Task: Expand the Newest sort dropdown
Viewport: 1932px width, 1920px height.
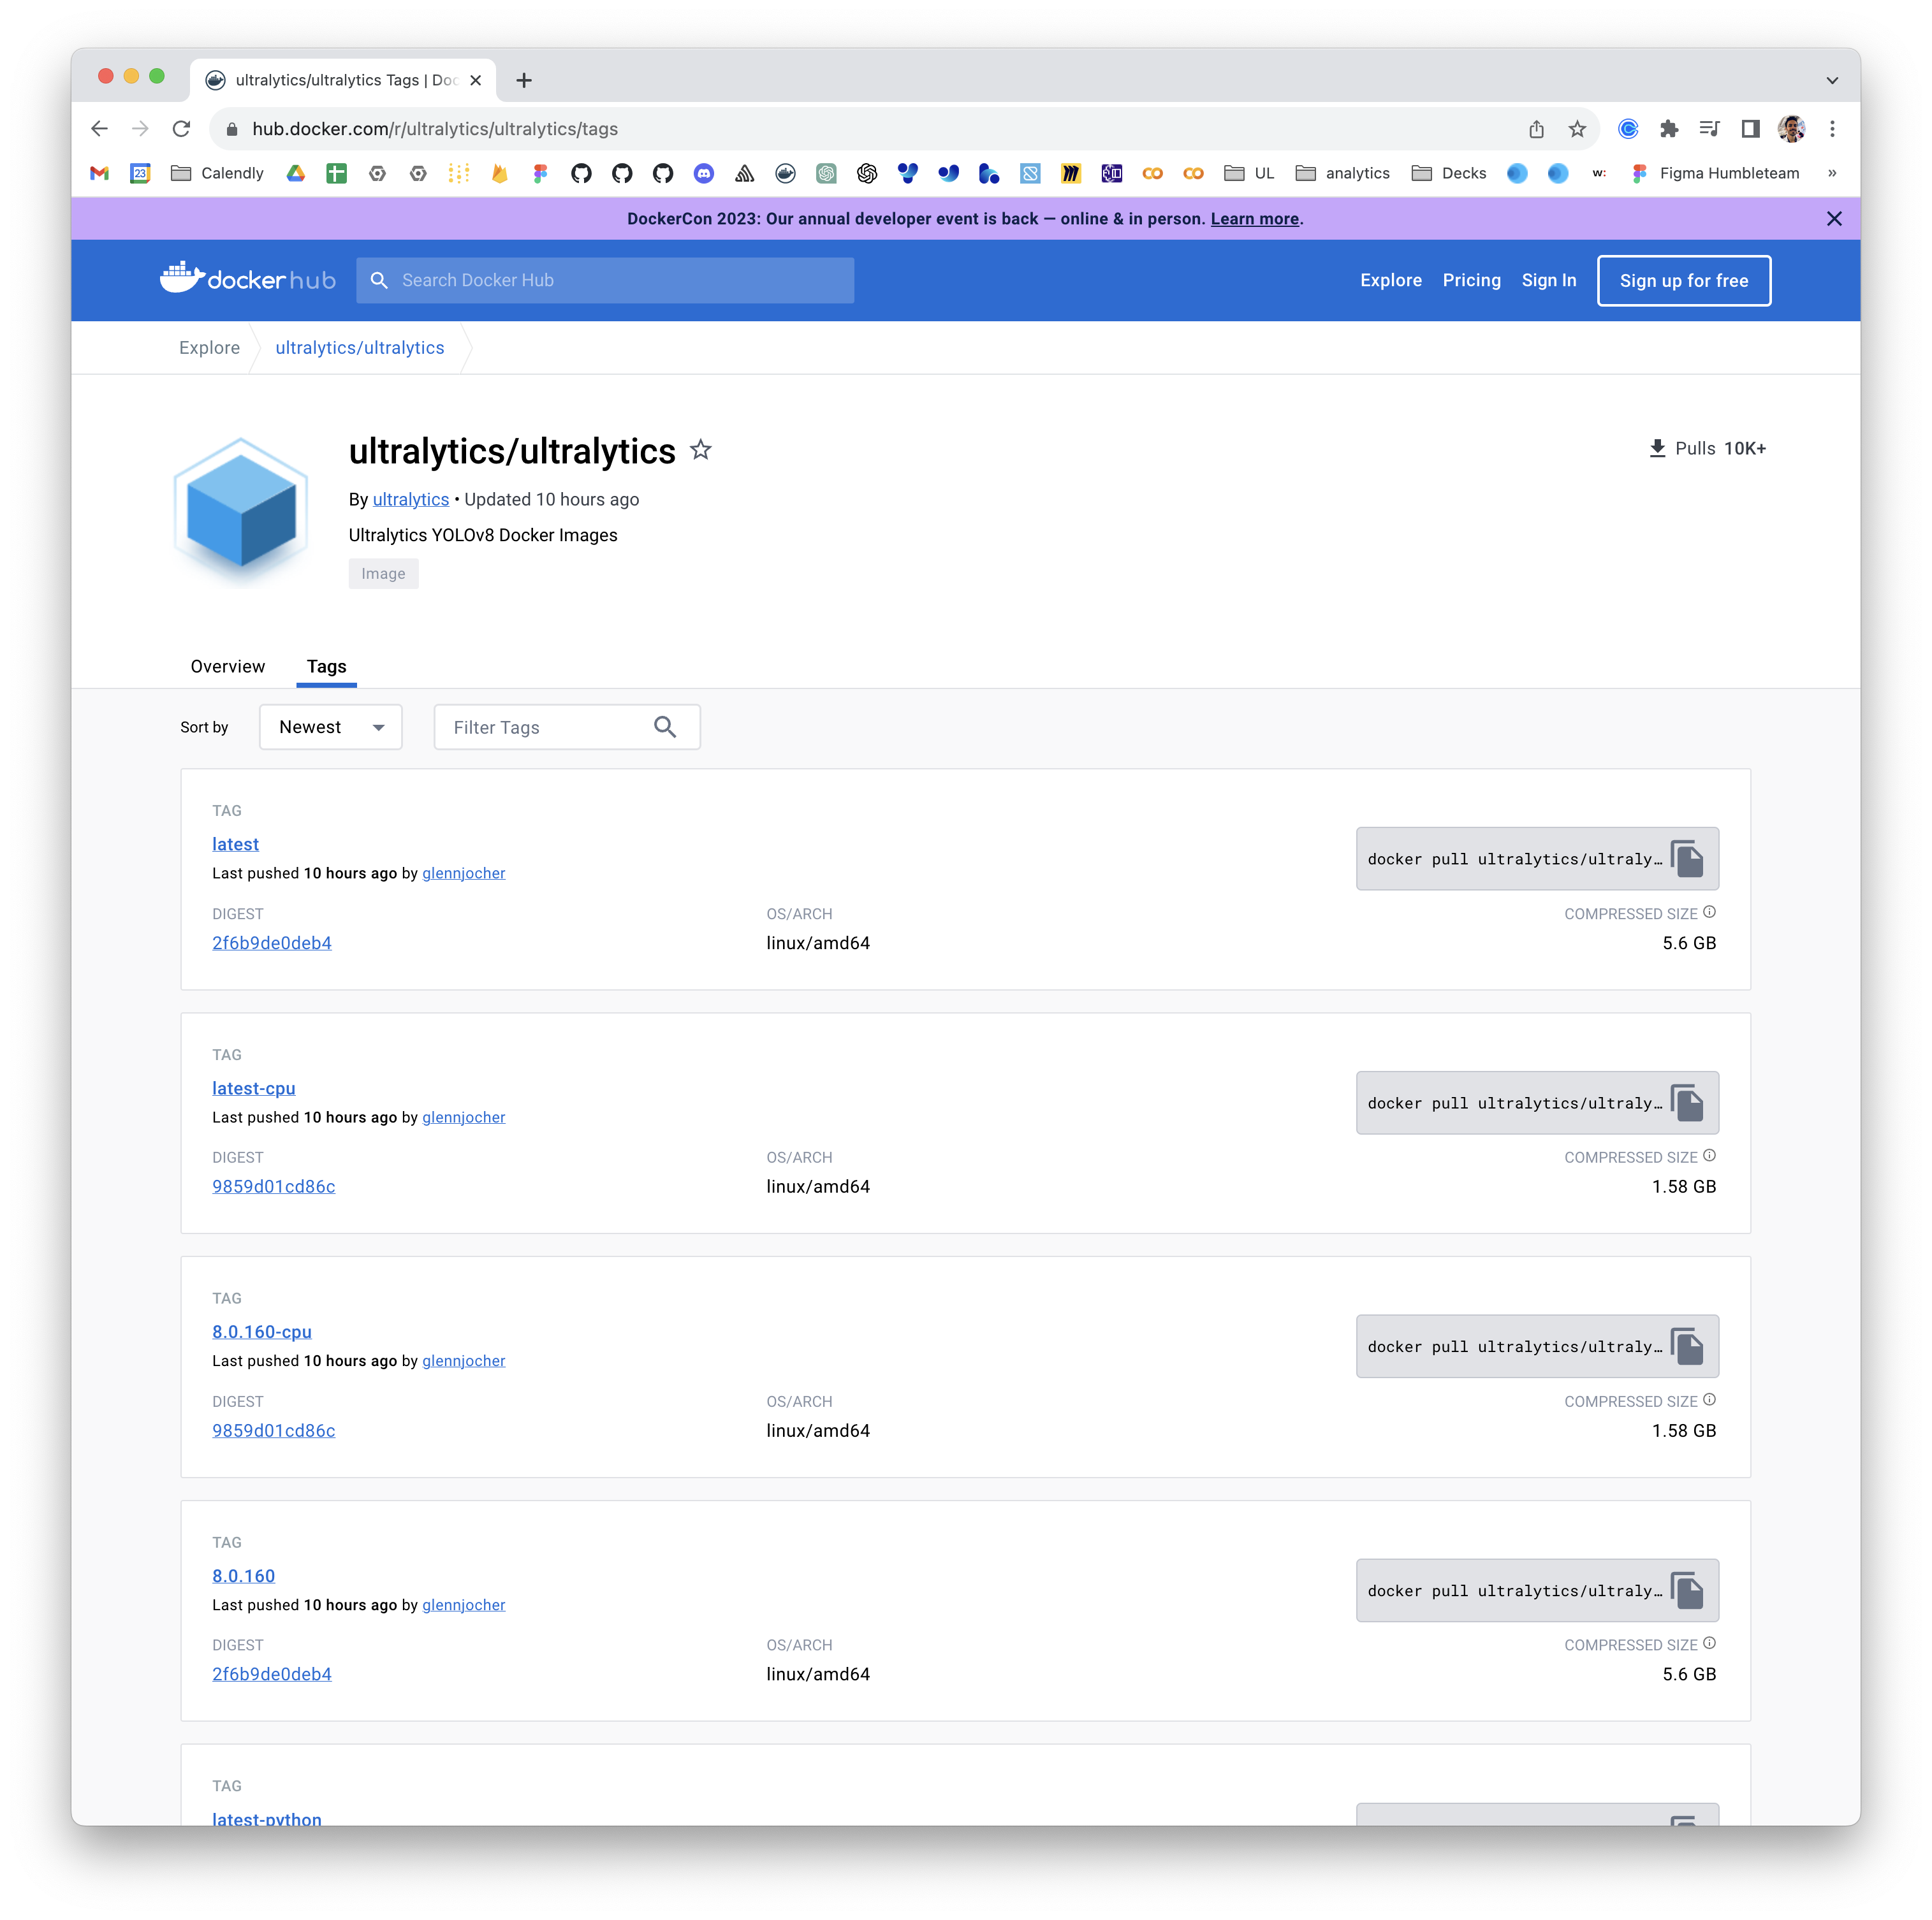Action: (x=330, y=727)
